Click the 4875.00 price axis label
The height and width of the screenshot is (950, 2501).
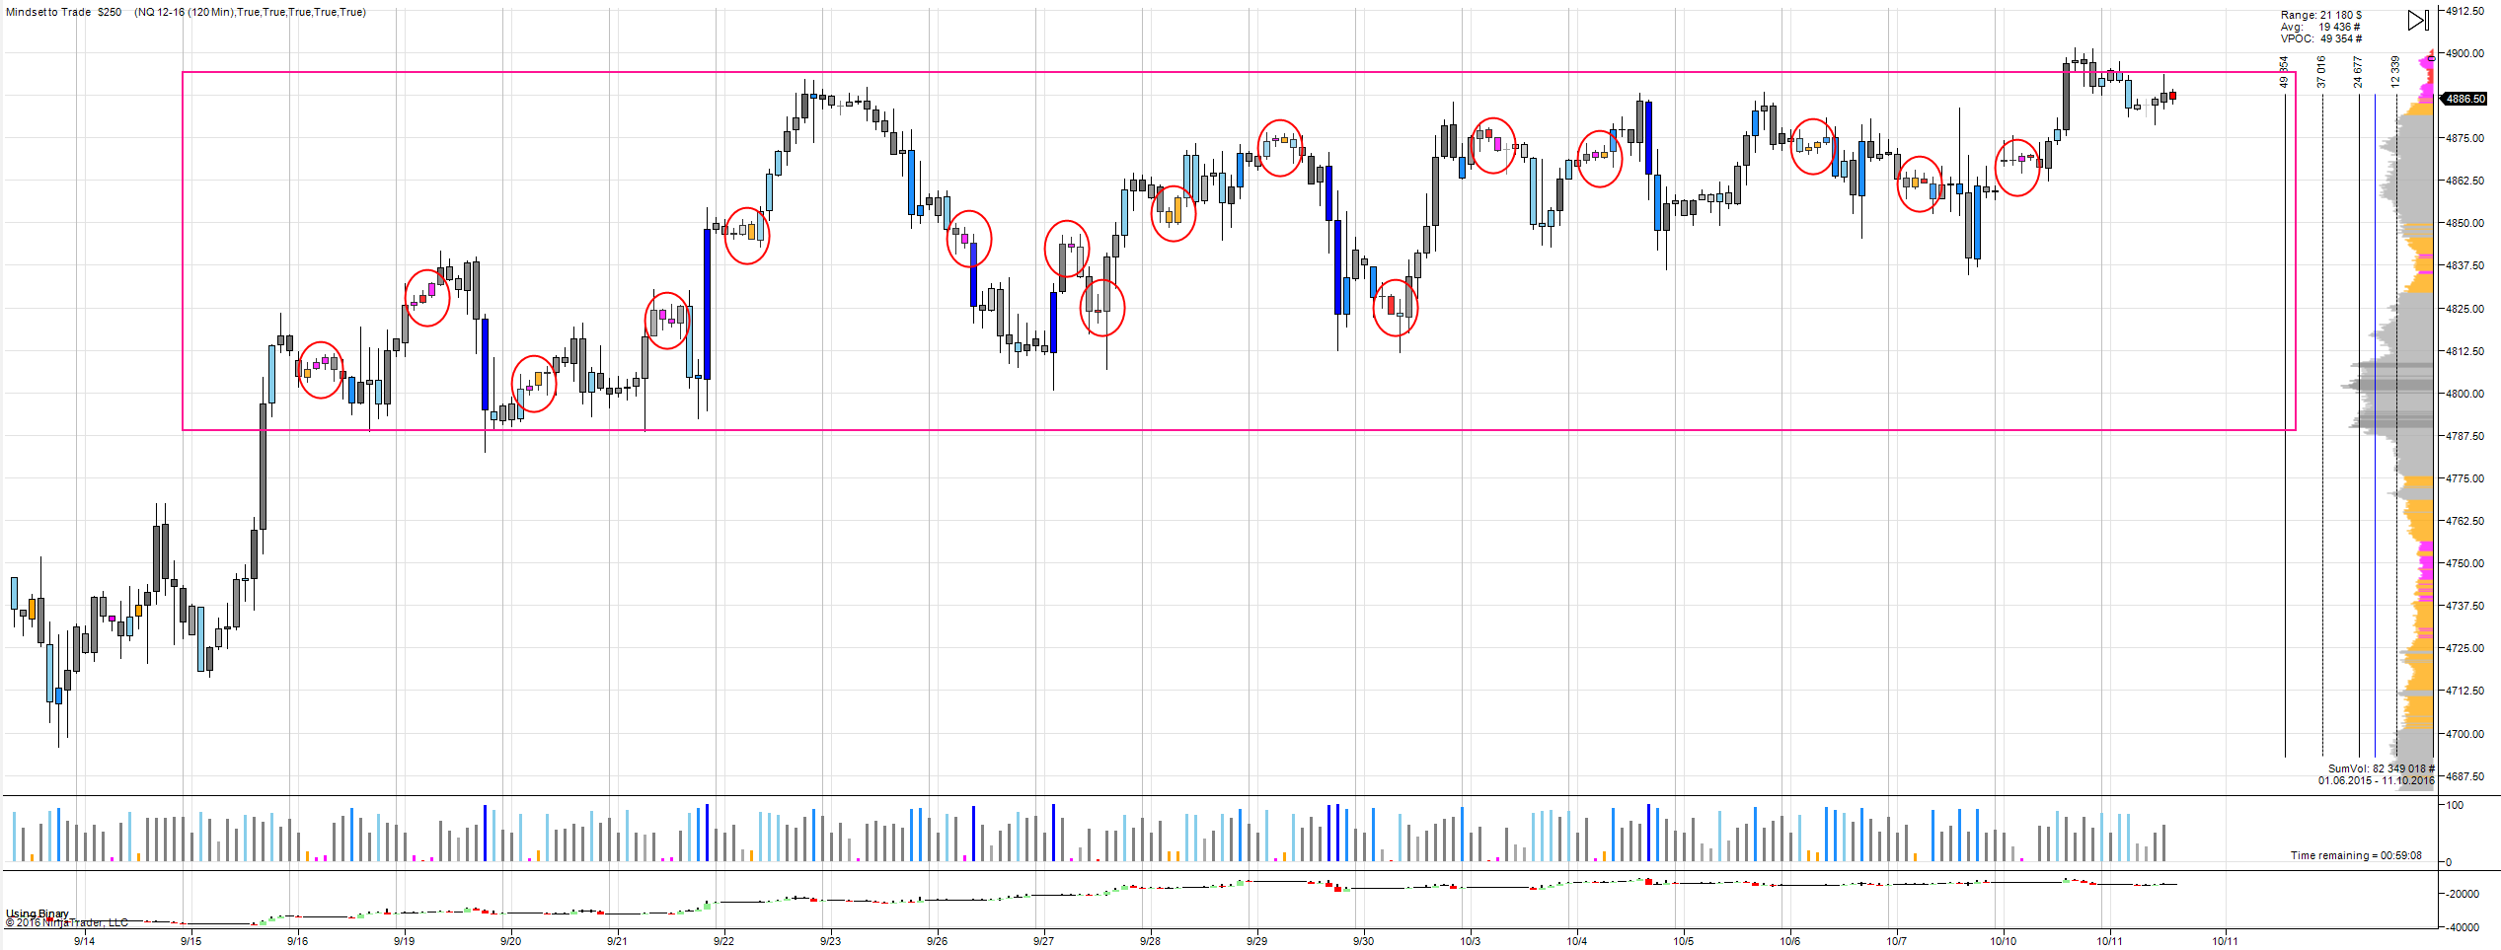click(x=2464, y=138)
